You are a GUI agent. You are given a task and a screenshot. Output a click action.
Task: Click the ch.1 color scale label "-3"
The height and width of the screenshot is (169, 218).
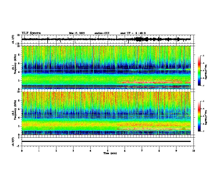[x=203, y=56]
